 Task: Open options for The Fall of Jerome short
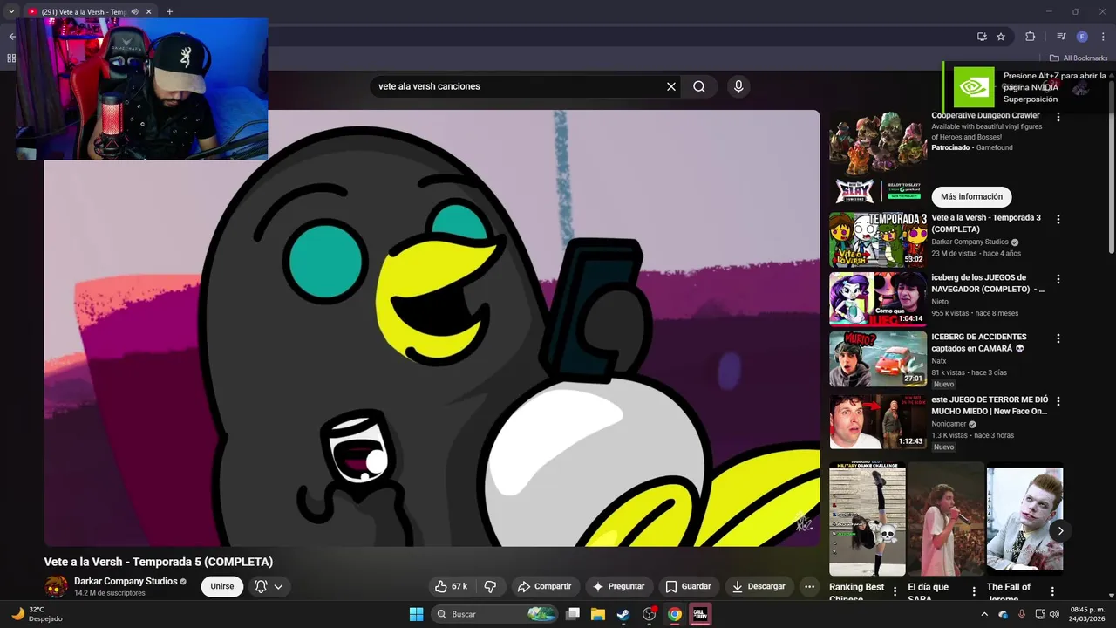pyautogui.click(x=1052, y=591)
